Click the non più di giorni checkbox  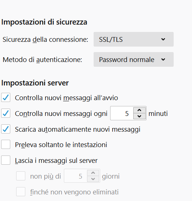[21, 176]
